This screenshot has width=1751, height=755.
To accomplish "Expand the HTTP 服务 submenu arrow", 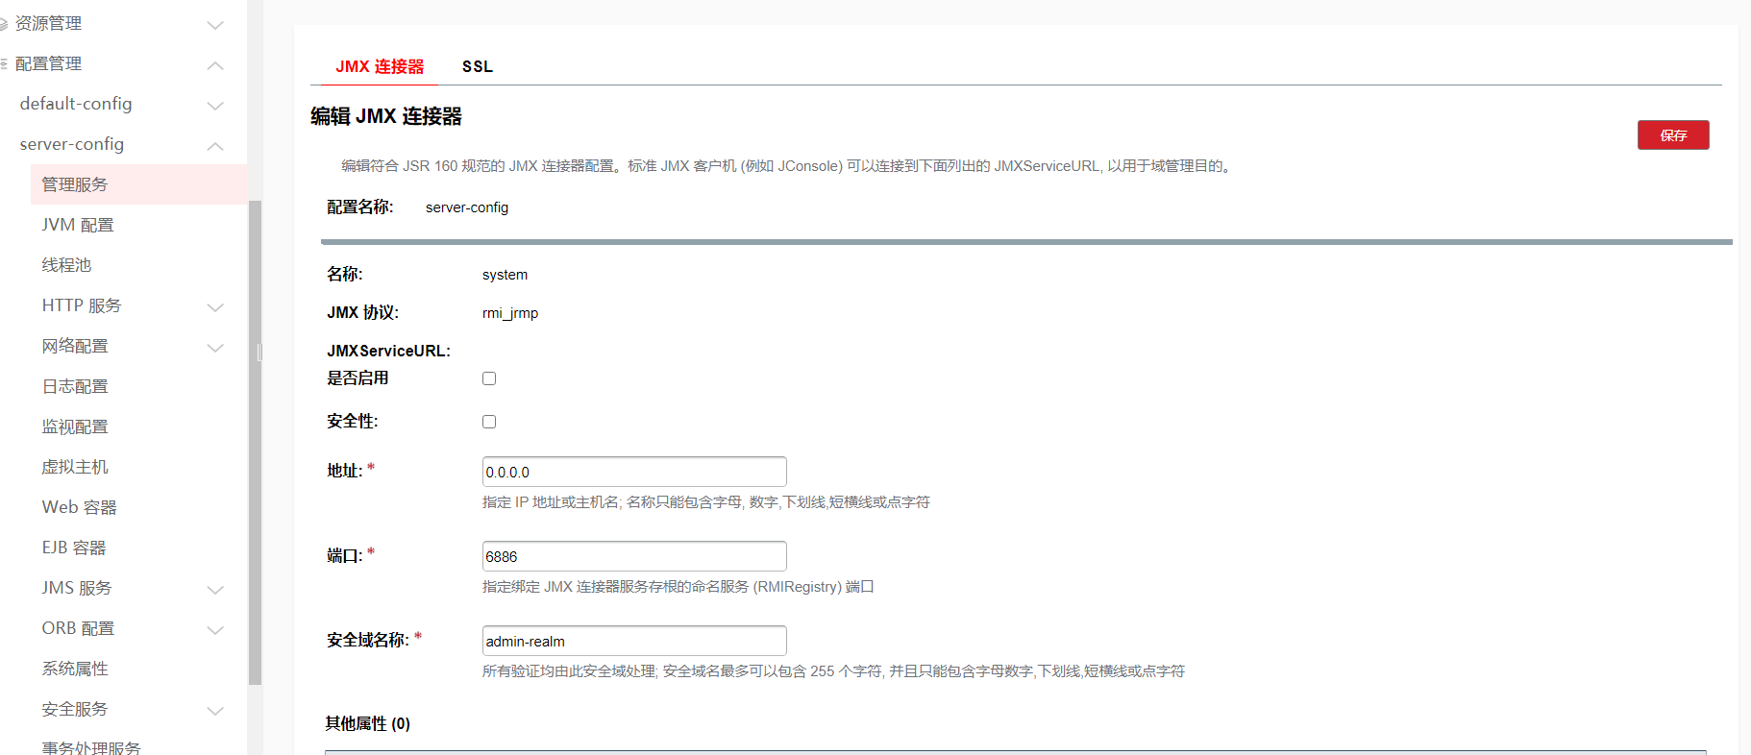I will click(215, 307).
